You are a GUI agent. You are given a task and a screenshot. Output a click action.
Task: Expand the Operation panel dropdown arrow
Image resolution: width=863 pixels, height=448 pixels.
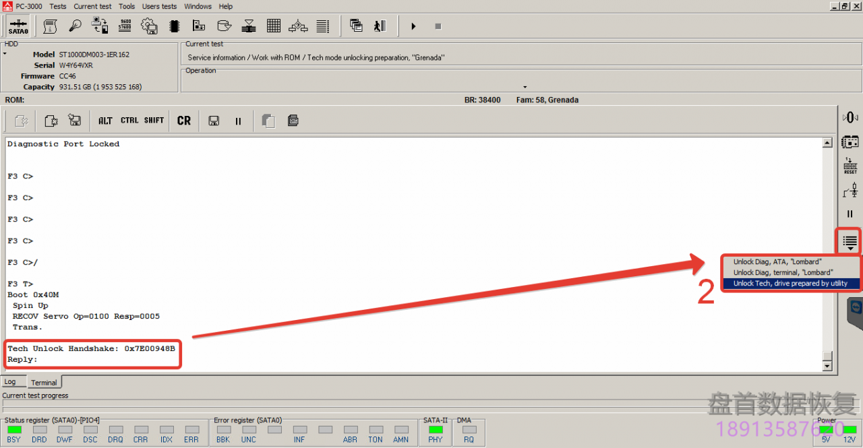[x=525, y=87]
